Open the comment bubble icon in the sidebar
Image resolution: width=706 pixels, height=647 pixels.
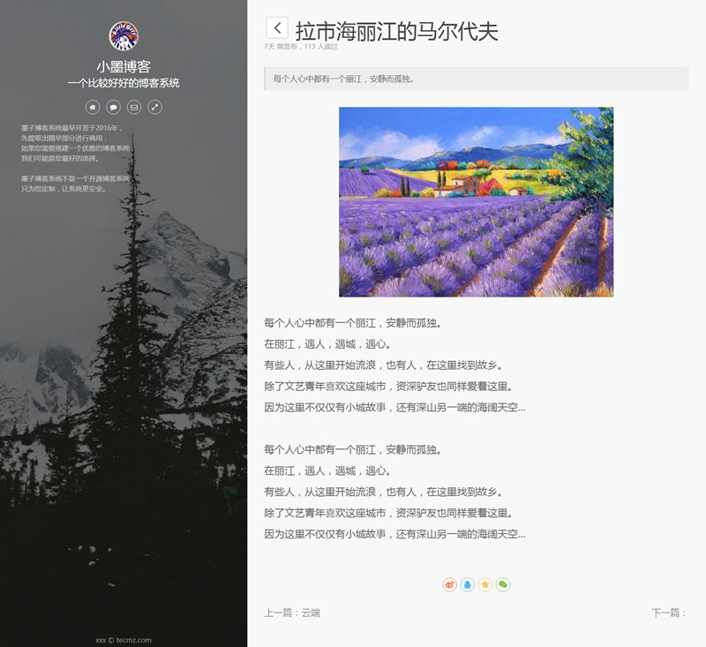pyautogui.click(x=113, y=107)
